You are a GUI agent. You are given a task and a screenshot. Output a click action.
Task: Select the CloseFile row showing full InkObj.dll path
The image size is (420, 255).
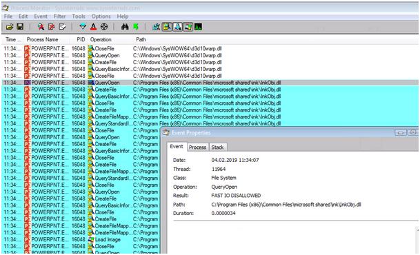(210, 103)
